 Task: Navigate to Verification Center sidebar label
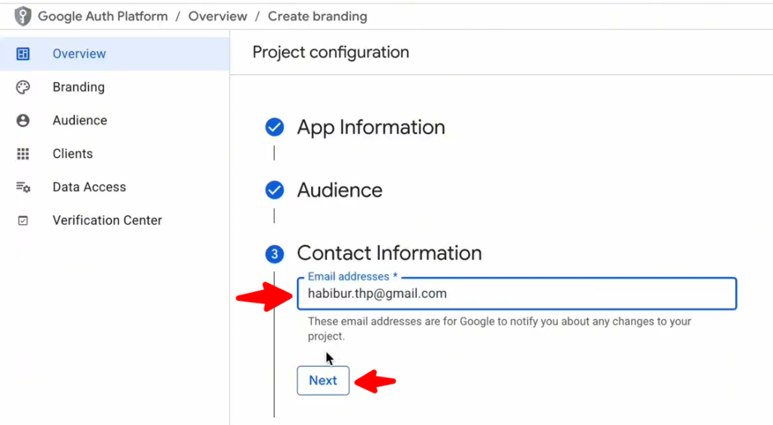coord(107,220)
